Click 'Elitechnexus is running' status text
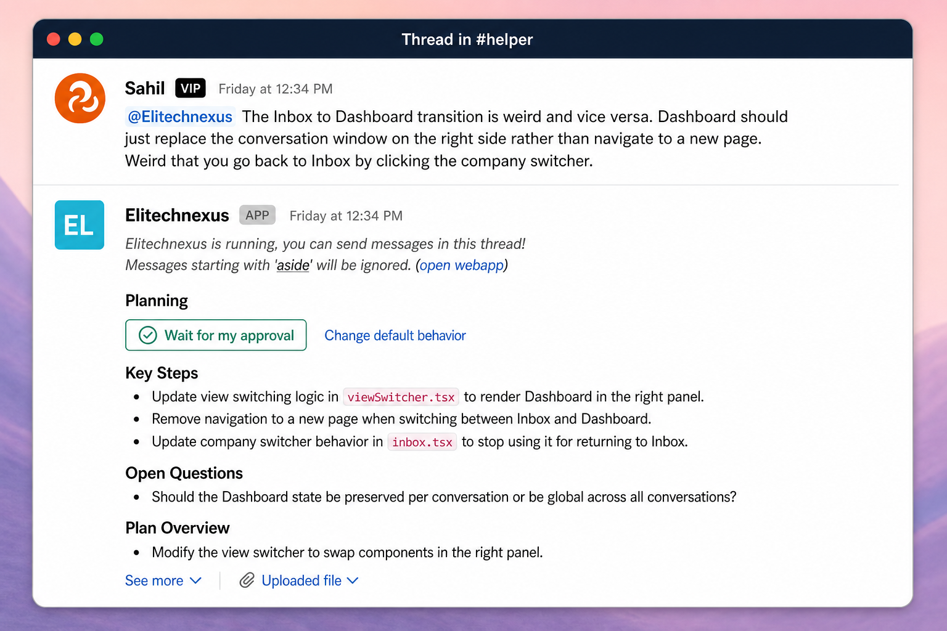 (x=326, y=244)
